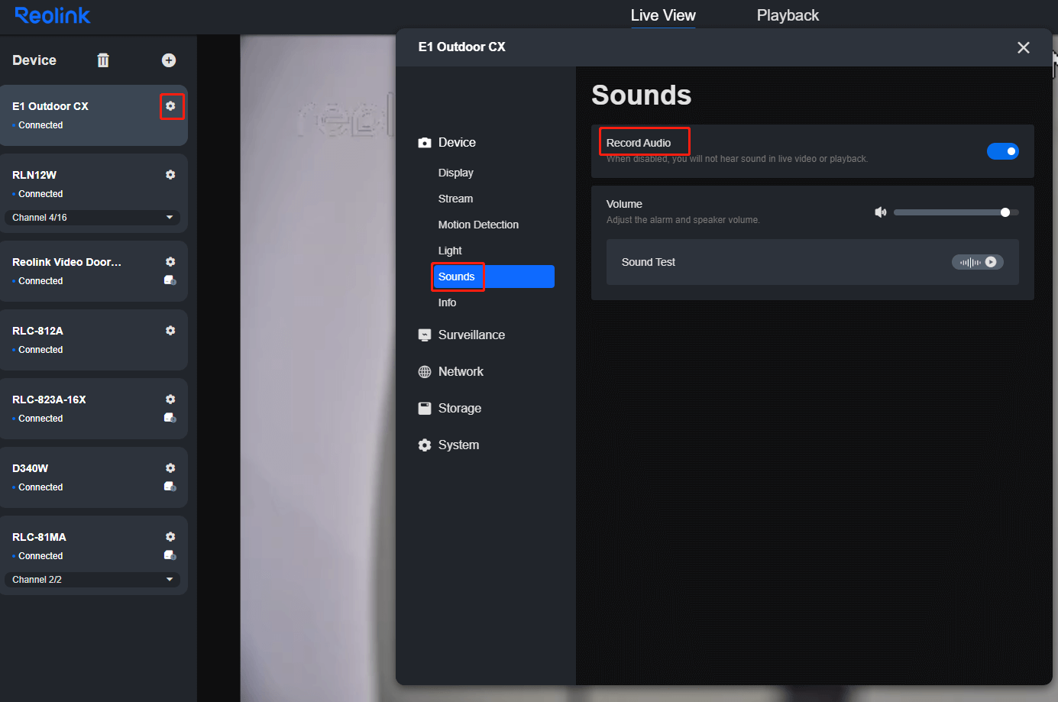Switch to the Live View tab
The image size is (1058, 702).
(663, 15)
